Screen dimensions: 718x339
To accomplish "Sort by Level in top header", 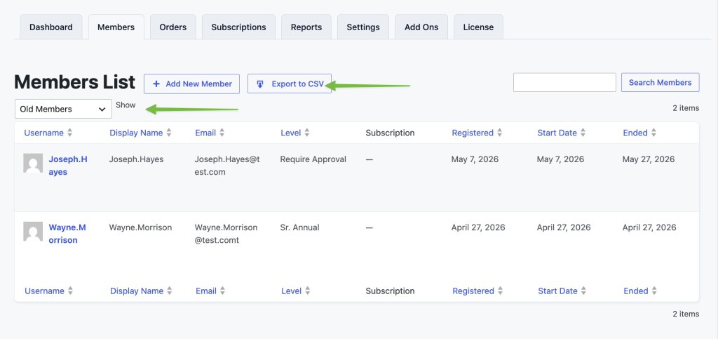I will pos(291,133).
